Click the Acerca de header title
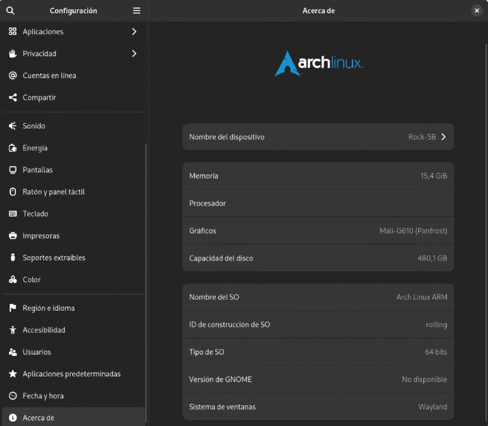 [x=319, y=11]
